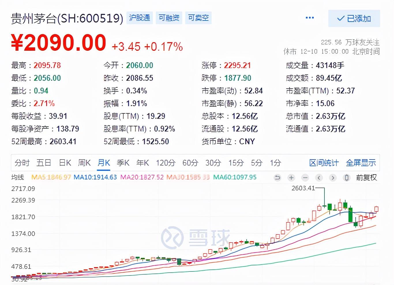The height and width of the screenshot is (285, 394).
Task: Click the 2717.09 y-axis price label
Action: coord(23,189)
